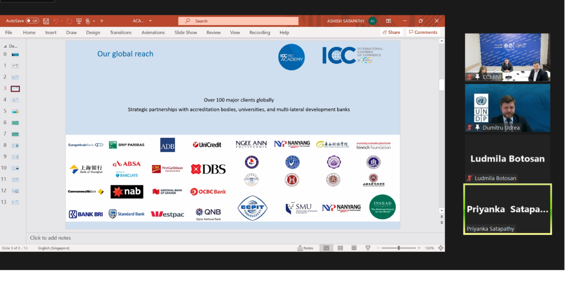
Task: Select the ICC Academy logo on the slide
Action: click(x=291, y=57)
